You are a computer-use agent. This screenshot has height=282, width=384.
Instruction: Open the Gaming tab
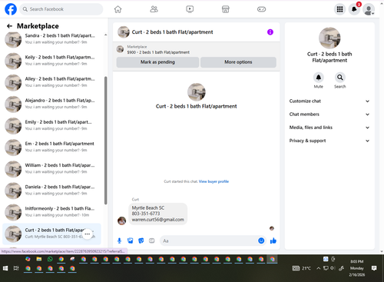click(x=261, y=9)
